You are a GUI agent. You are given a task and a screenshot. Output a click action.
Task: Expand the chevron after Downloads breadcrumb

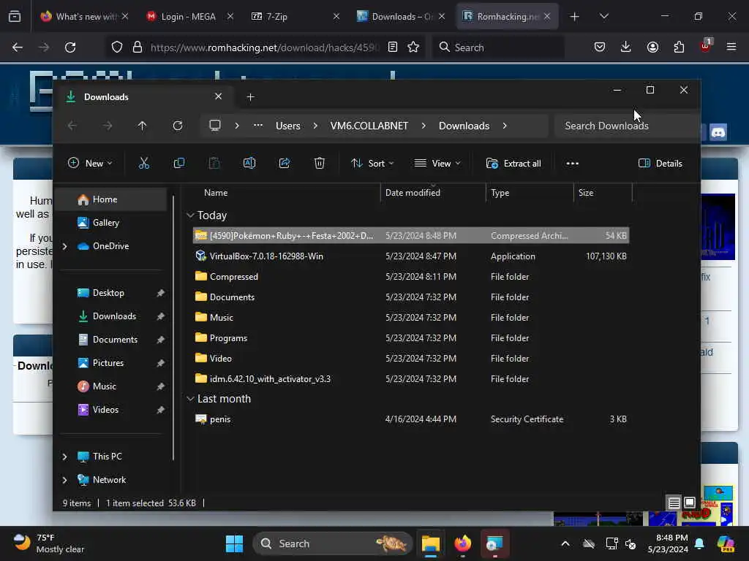[x=505, y=126]
